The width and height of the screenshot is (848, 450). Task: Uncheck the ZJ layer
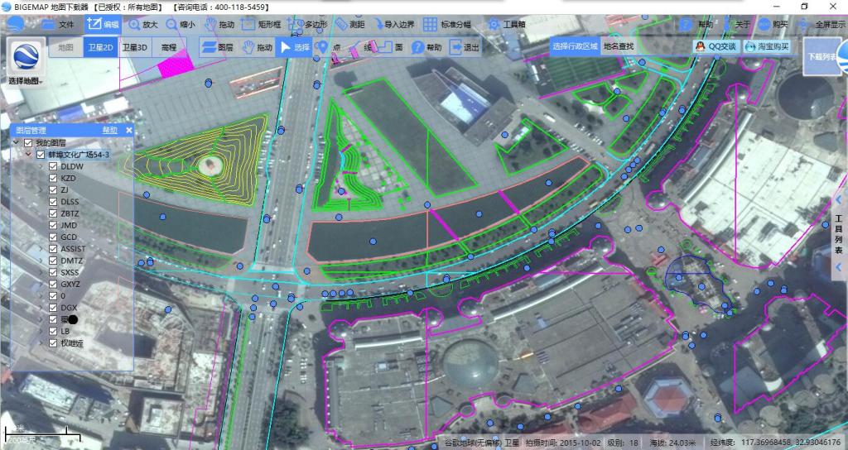click(x=53, y=190)
